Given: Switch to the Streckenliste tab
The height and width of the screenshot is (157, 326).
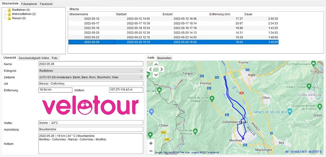Looking at the screenshot, I should click(x=10, y=3).
